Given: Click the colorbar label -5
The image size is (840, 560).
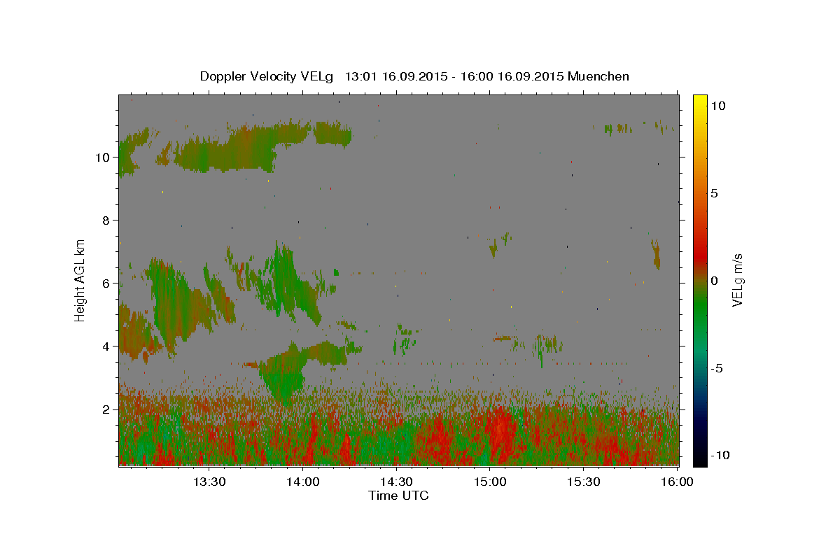Looking at the screenshot, I should [x=717, y=369].
